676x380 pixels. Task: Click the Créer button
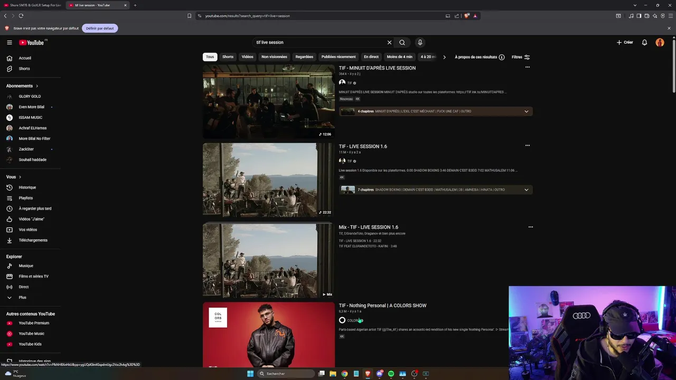click(x=625, y=42)
